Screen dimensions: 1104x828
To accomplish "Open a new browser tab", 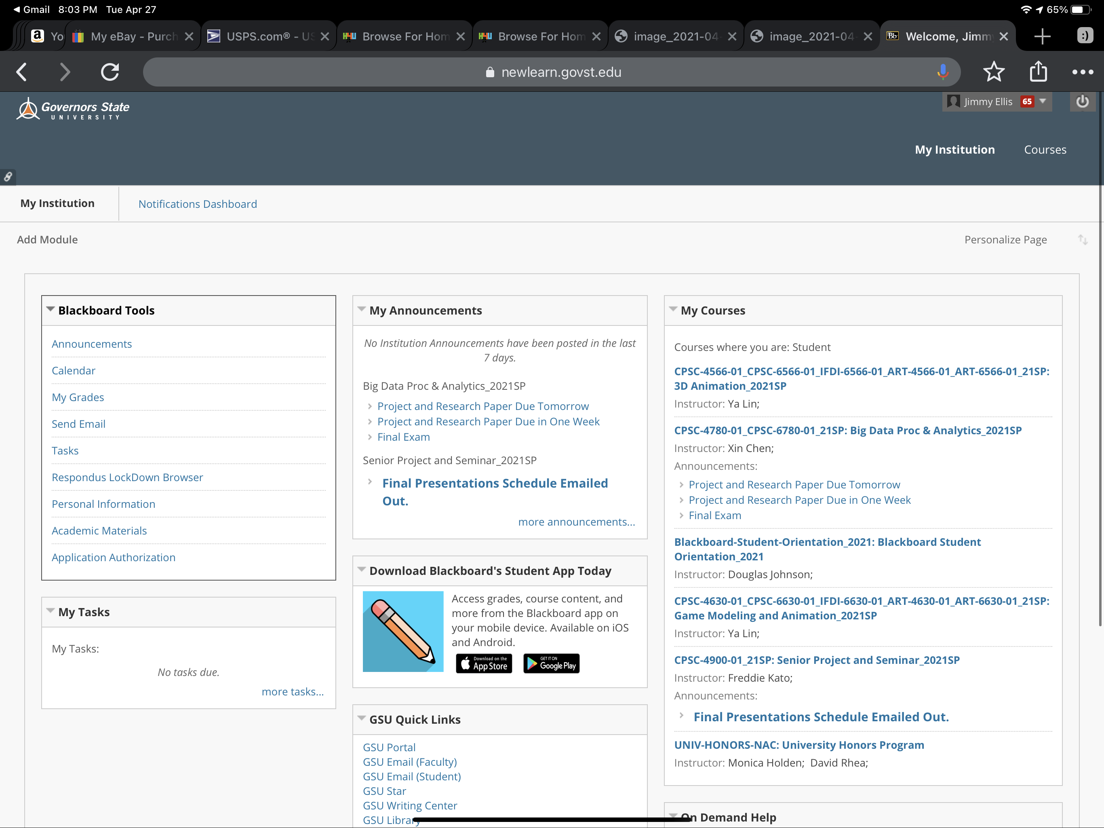I will coord(1042,36).
